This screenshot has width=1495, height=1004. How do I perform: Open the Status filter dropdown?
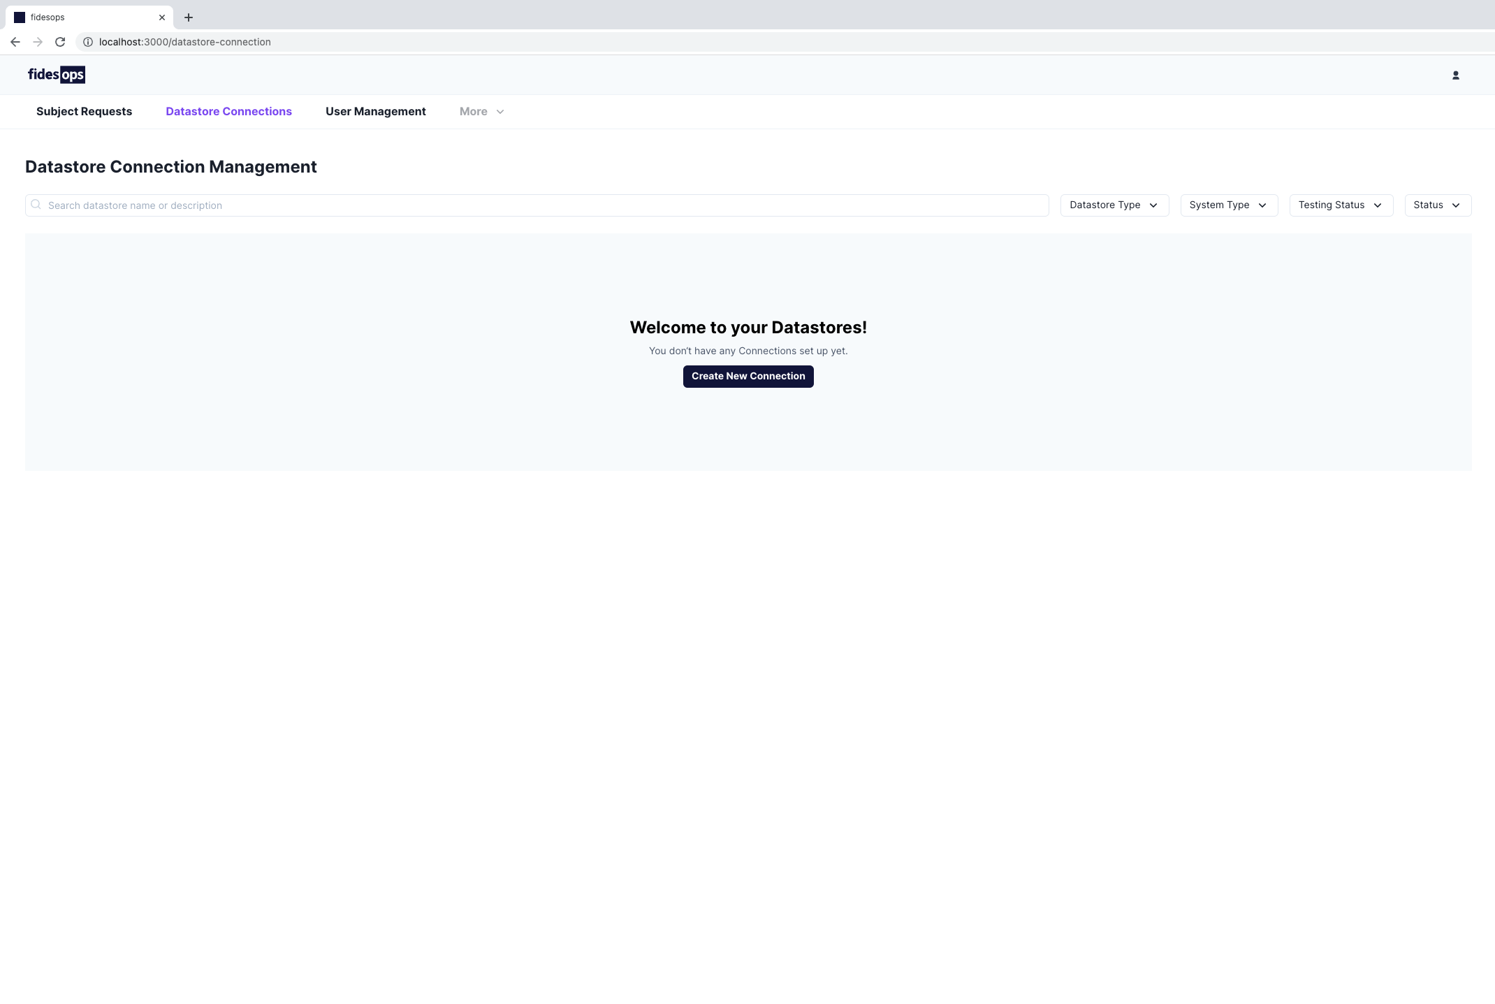click(1437, 205)
